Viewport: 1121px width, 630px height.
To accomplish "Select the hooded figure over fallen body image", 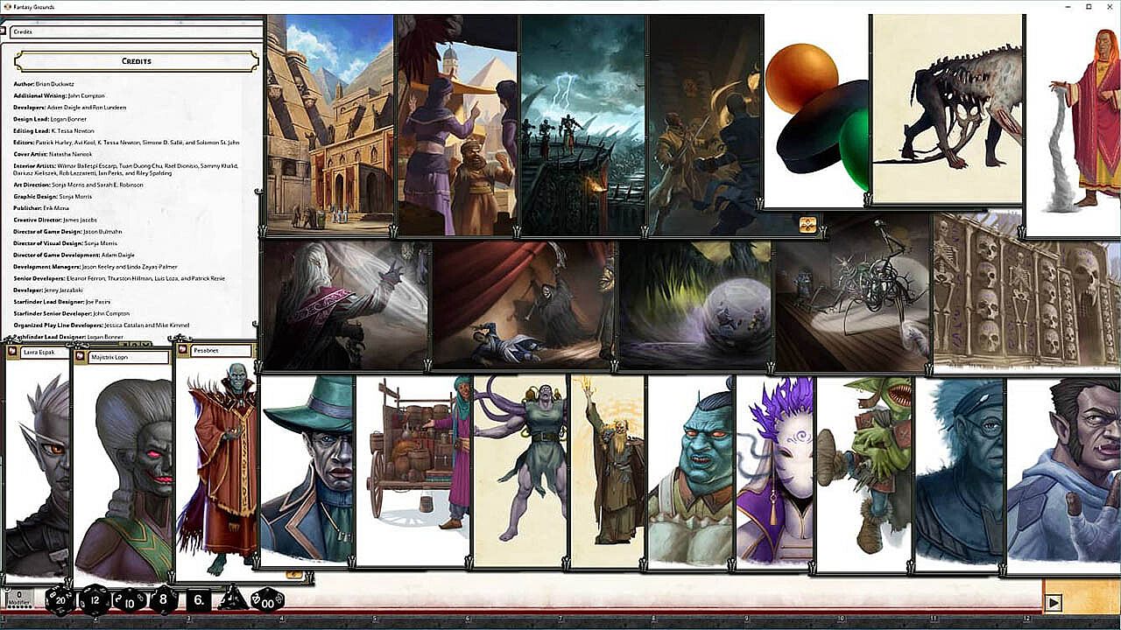I will [x=524, y=305].
